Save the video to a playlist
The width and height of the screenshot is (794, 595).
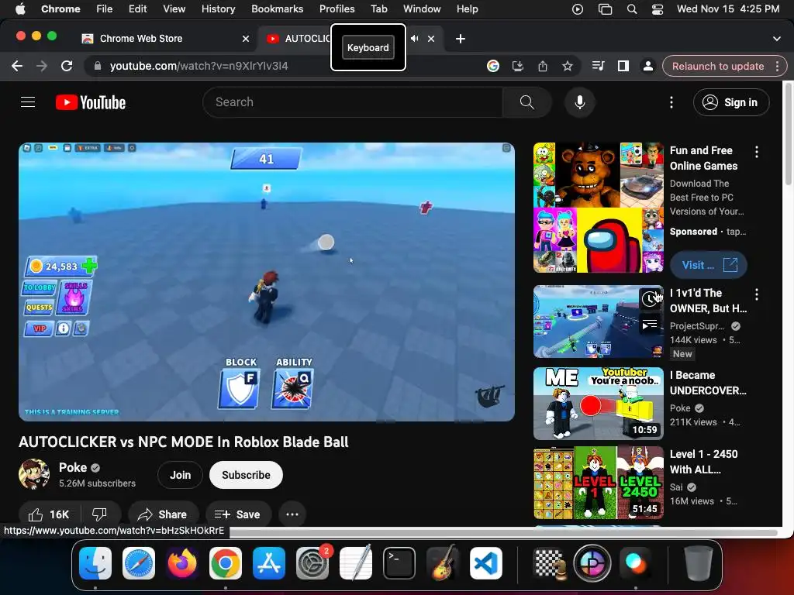pos(237,514)
